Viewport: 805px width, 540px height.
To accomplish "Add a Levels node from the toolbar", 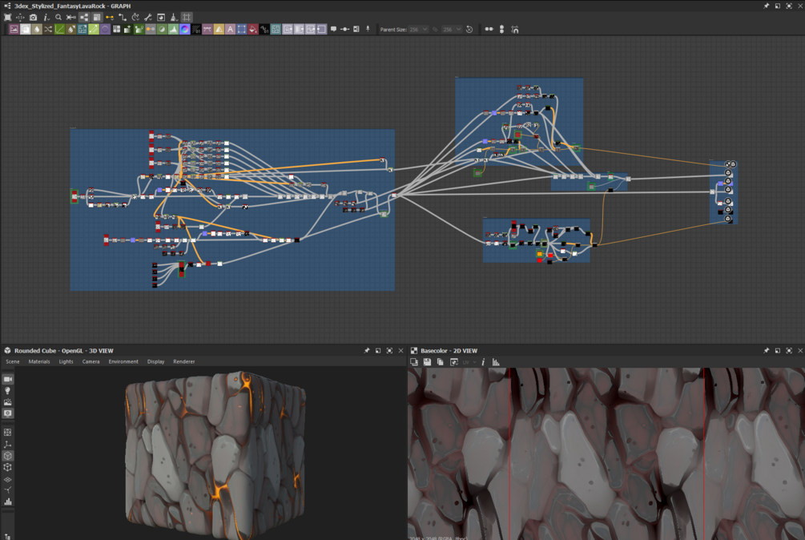I will [x=173, y=30].
